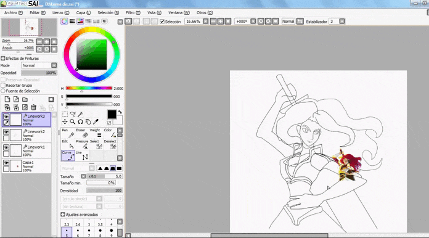Image resolution: width=429 pixels, height=238 pixels.
Task: Hide the Linework2 layer
Action: [6, 132]
